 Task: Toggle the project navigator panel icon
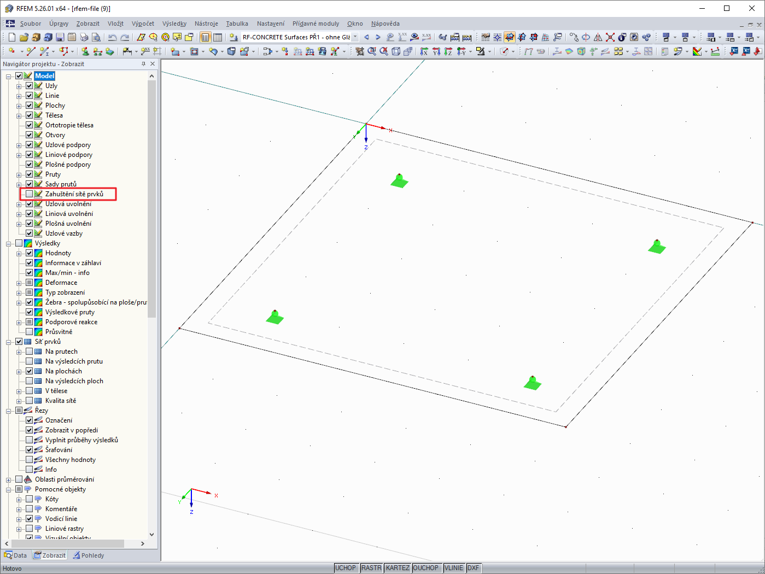coord(205,37)
